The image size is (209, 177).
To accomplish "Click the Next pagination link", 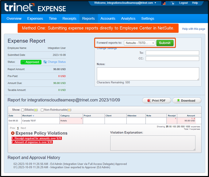I will (x=23, y=128).
